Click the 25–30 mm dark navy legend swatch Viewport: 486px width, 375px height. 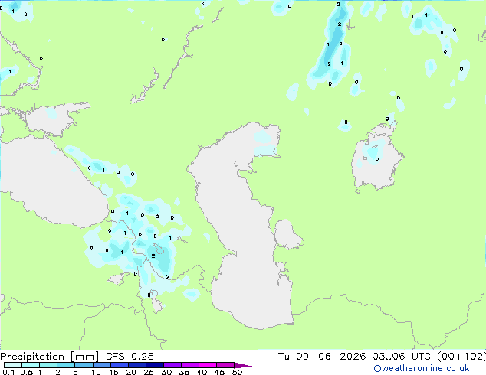(155, 365)
